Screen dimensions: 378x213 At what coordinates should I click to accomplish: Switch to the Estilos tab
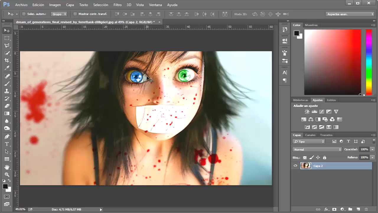[331, 100]
